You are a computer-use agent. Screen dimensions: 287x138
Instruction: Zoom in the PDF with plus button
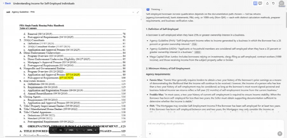pyautogui.click(x=96, y=130)
